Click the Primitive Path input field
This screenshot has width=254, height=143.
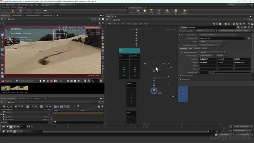click(x=222, y=38)
